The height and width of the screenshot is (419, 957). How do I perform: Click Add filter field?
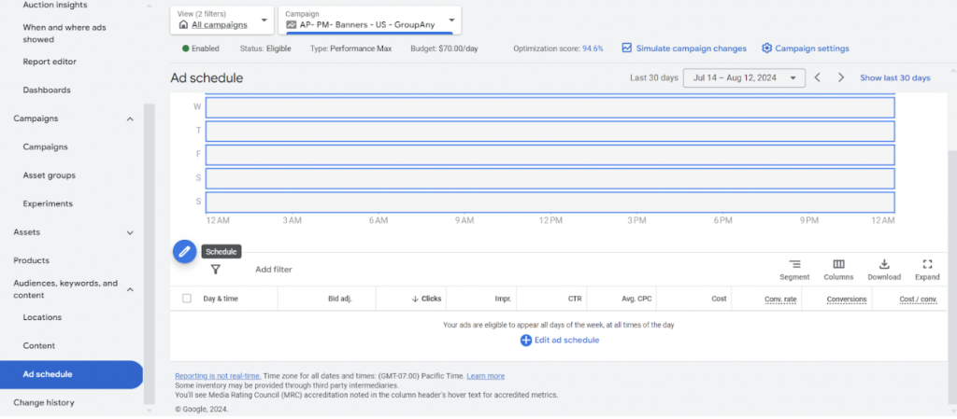click(274, 270)
